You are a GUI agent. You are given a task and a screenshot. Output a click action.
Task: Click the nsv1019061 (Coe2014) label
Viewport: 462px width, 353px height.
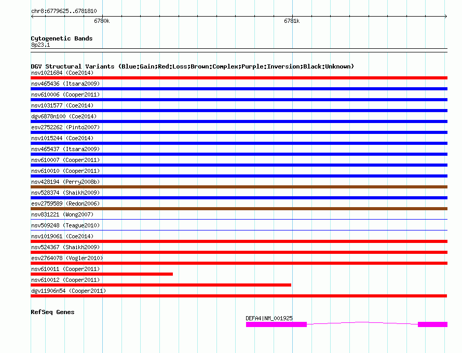click(x=62, y=236)
